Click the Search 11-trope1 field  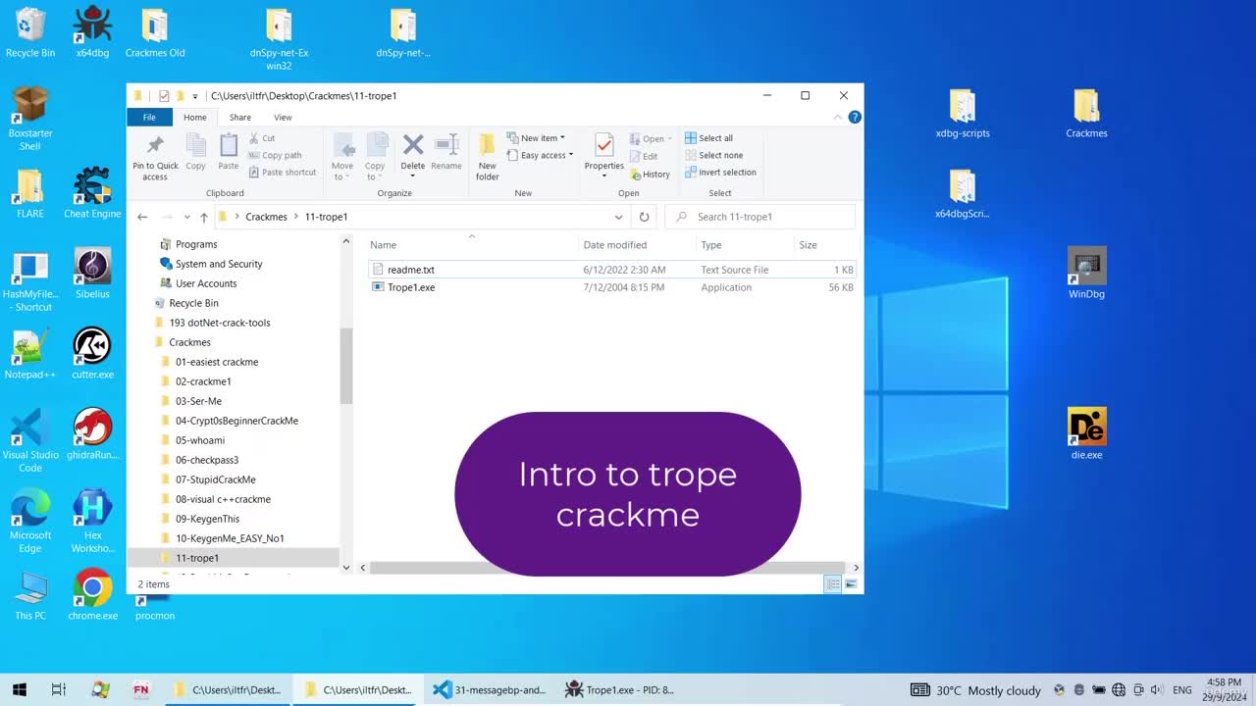pyautogui.click(x=759, y=217)
